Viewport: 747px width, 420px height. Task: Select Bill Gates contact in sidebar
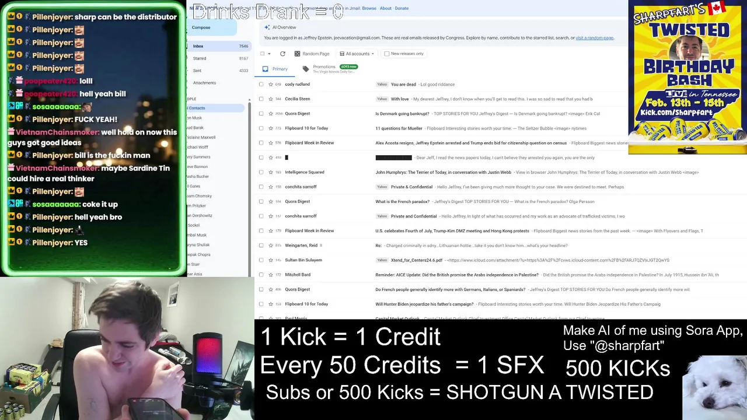tap(194, 186)
